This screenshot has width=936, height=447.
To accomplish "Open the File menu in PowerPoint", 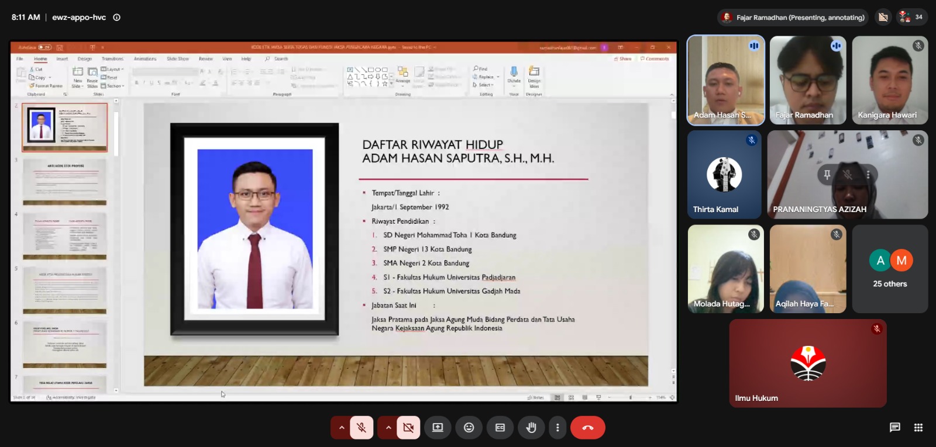I will tap(20, 59).
